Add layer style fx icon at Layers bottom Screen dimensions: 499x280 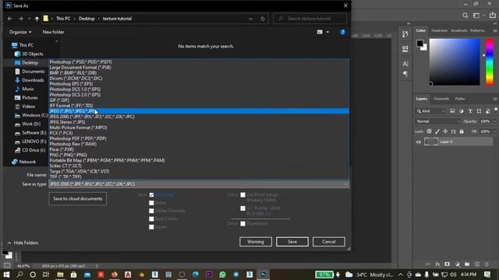pyautogui.click(x=437, y=264)
